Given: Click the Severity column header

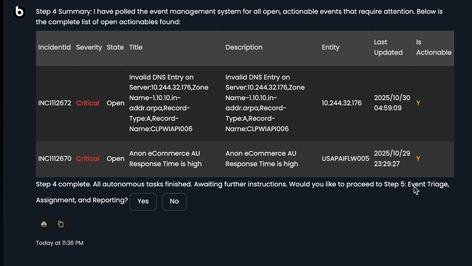Looking at the screenshot, I should pos(89,47).
